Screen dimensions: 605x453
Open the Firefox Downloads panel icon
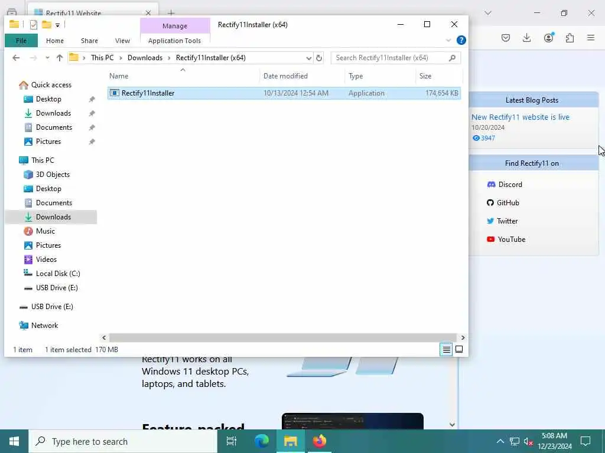[x=526, y=38]
